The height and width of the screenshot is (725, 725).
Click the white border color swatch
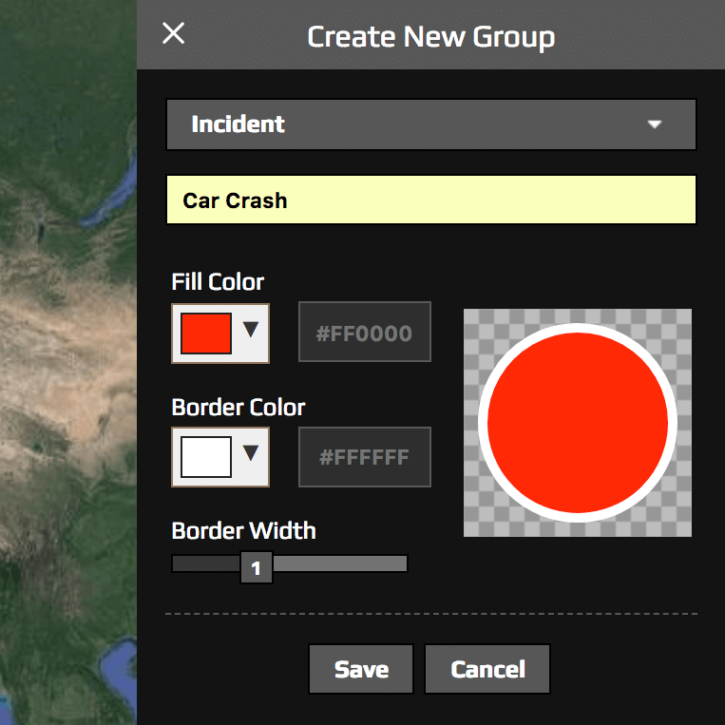click(206, 457)
